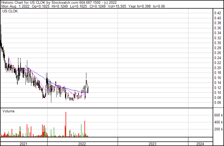
Task: Click the 0.40 price axis label
Action: 218,18
